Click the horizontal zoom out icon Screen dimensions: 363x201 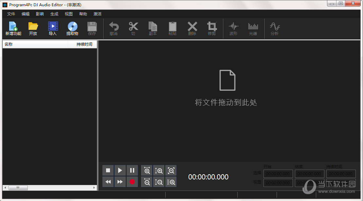click(147, 182)
